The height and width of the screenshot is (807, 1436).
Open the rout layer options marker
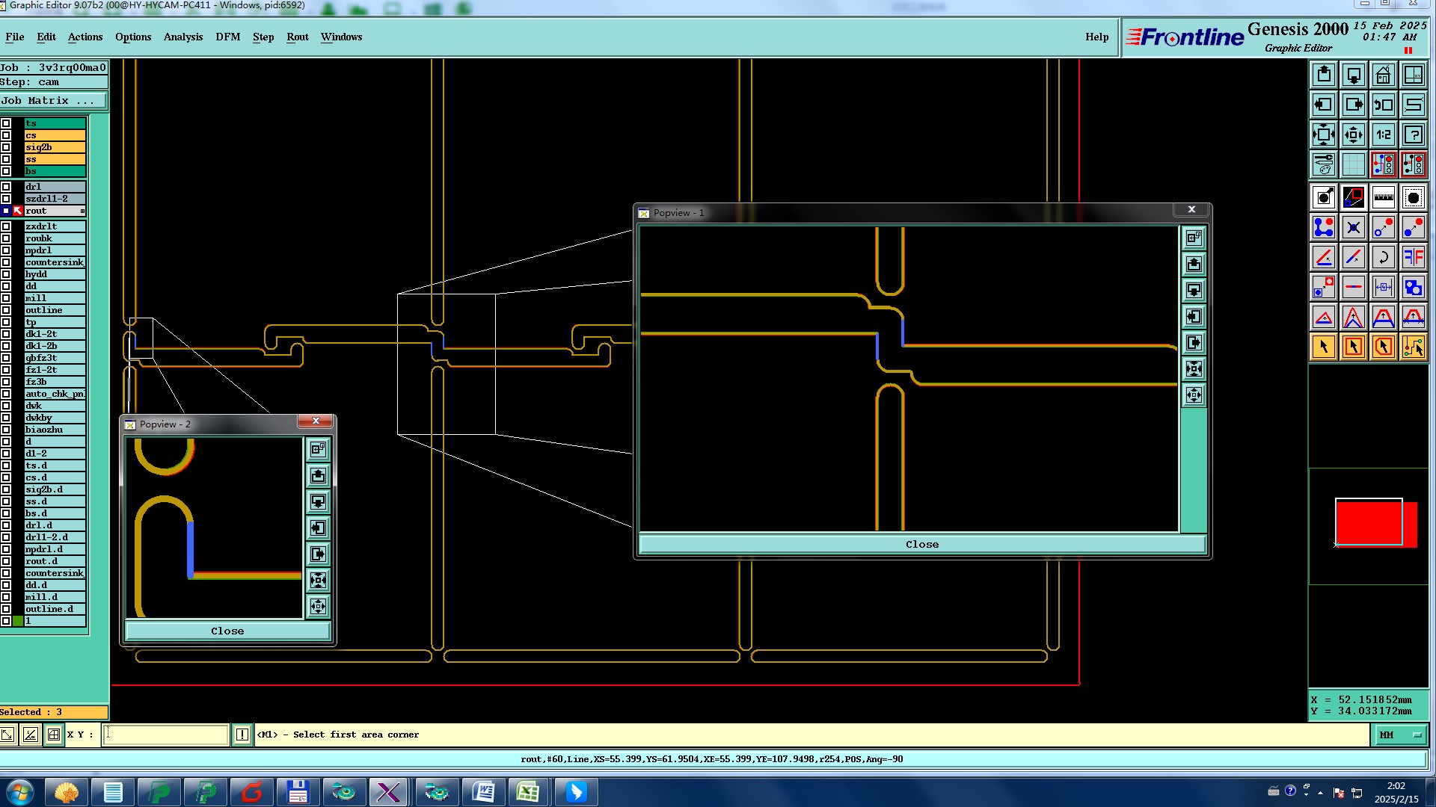[82, 211]
